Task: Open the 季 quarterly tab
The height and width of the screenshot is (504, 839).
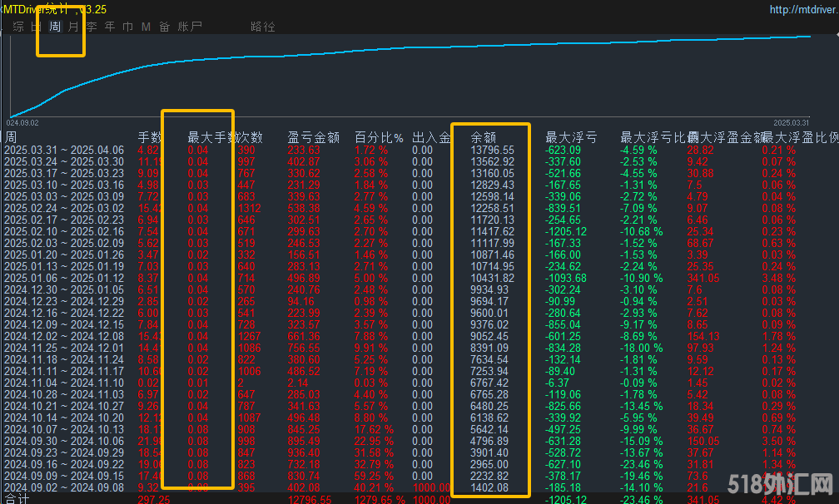Action: click(92, 26)
